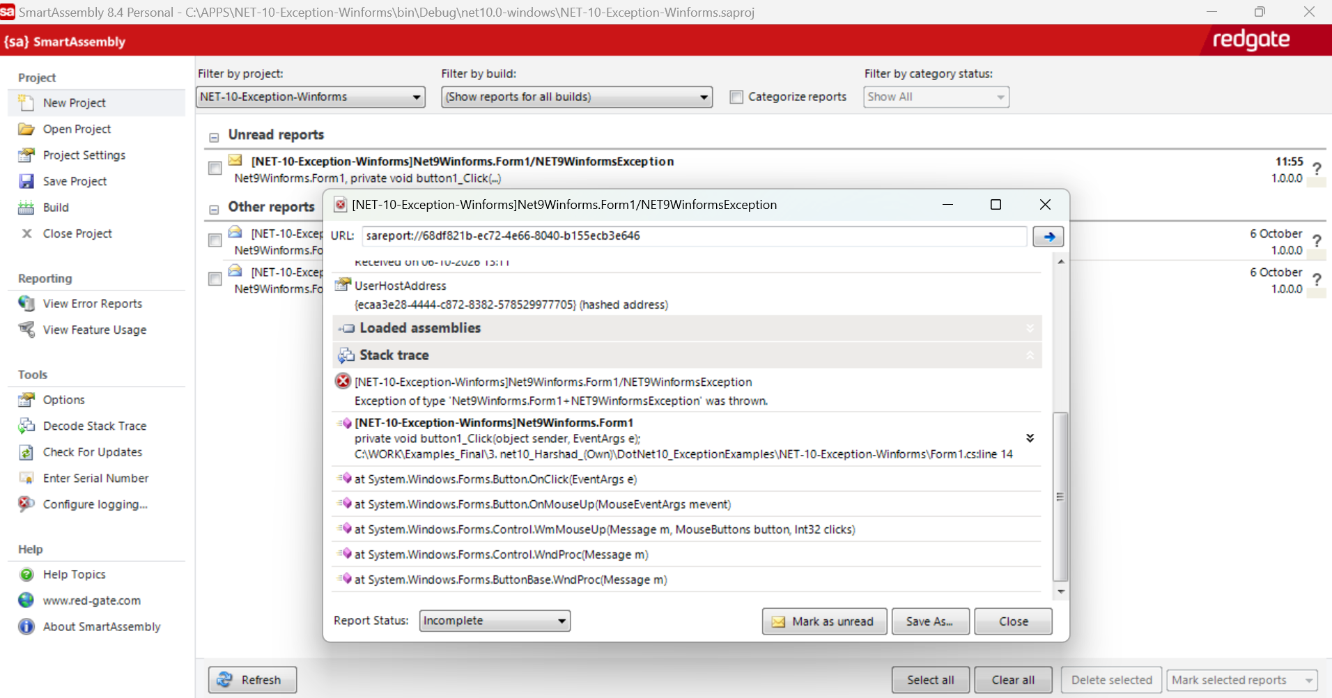Check the box for the 11:55 unread report
Image resolution: width=1332 pixels, height=698 pixels.
click(215, 168)
